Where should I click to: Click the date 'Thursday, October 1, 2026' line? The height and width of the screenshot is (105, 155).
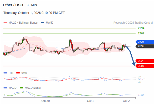pos(34,13)
